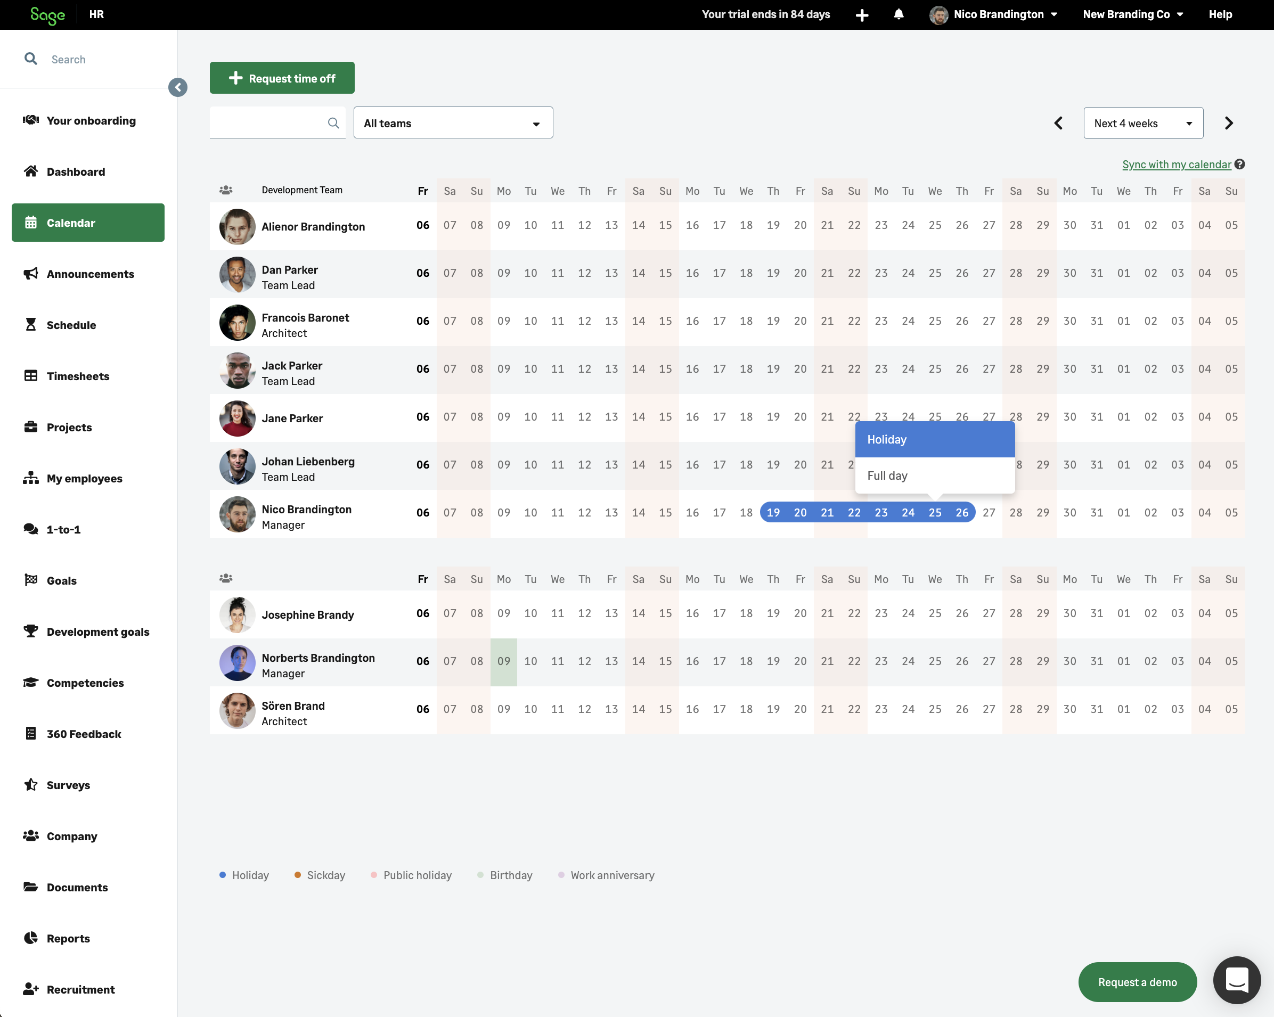Click Norberts Brandington's birthday on day 09
The height and width of the screenshot is (1017, 1274).
[504, 661]
